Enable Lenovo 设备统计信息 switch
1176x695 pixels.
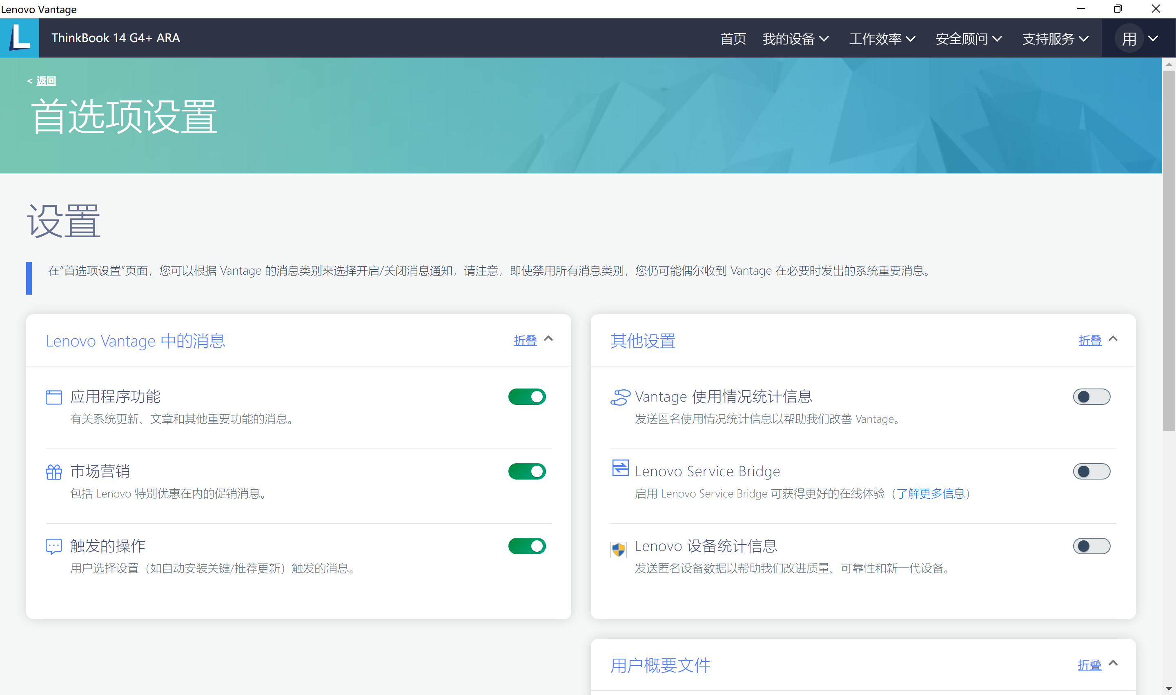click(x=1091, y=546)
